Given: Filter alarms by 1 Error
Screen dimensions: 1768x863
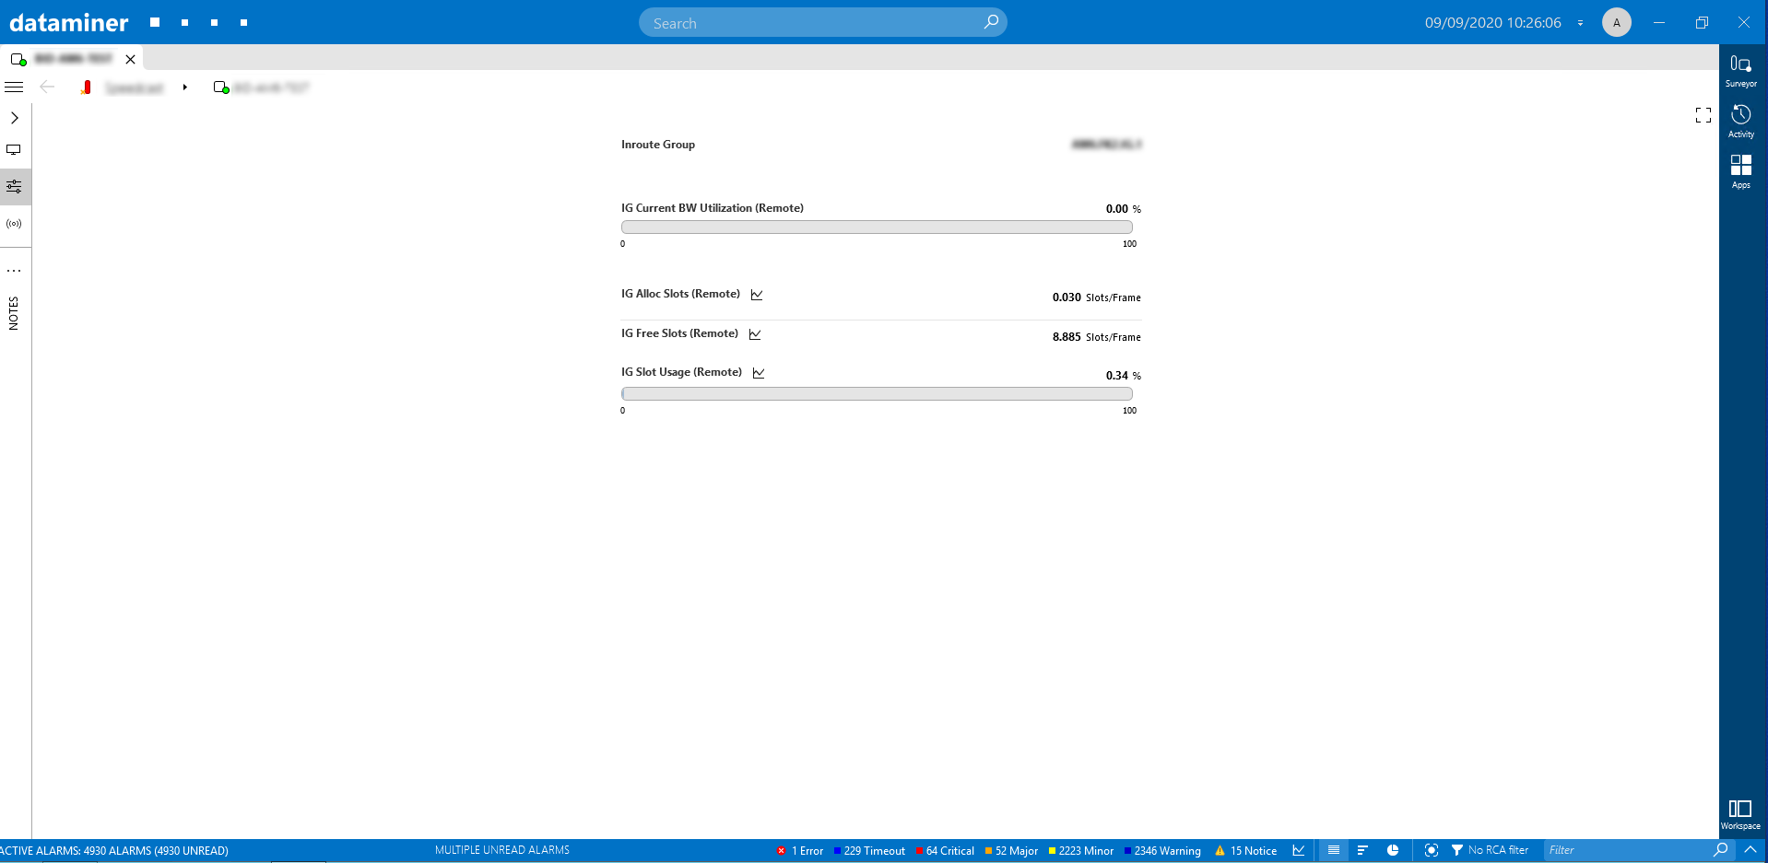Looking at the screenshot, I should click(x=799, y=851).
